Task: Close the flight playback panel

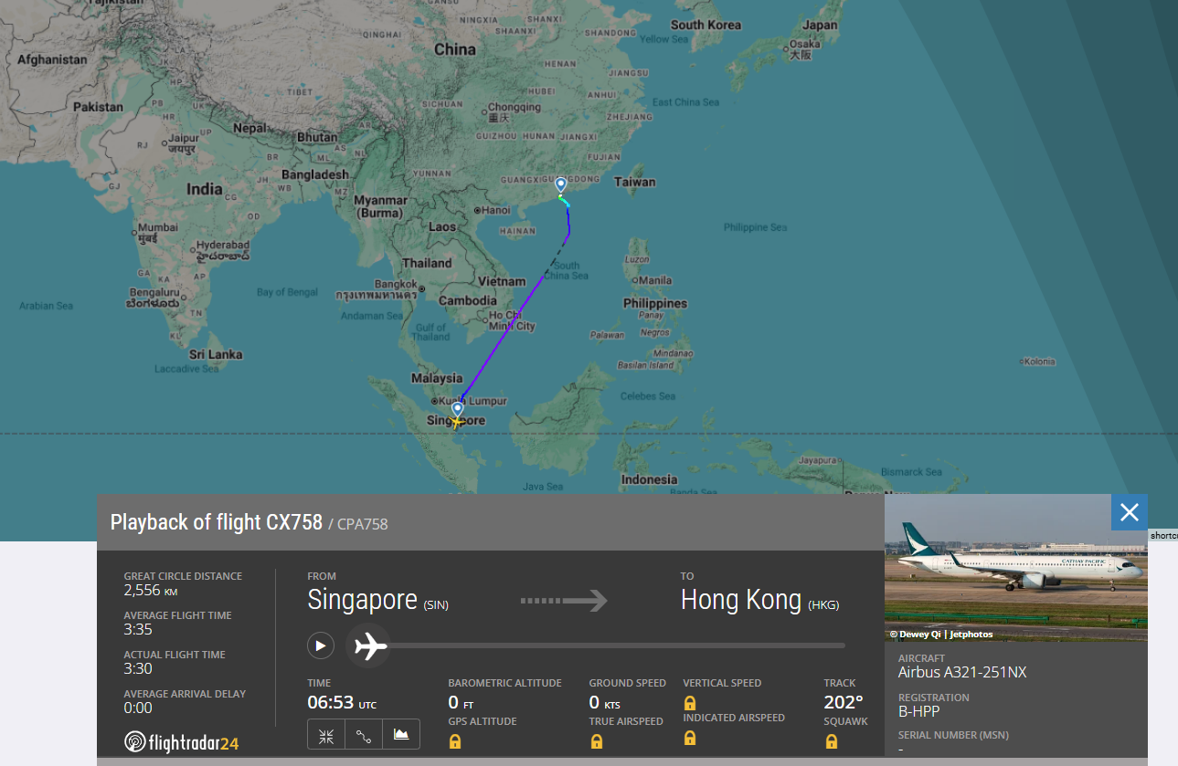Action: [x=1129, y=512]
